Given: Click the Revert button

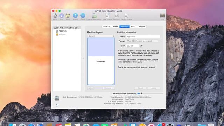Looking at the screenshot, I should coord(140,88).
